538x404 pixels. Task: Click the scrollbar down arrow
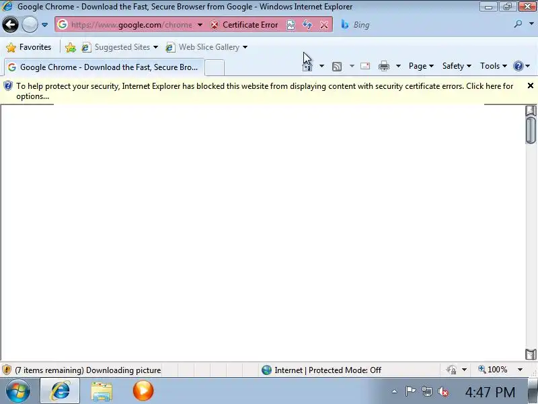[x=531, y=355]
